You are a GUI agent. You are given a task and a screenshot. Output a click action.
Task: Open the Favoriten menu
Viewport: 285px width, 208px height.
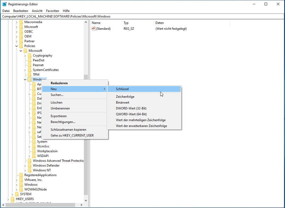(x=53, y=11)
